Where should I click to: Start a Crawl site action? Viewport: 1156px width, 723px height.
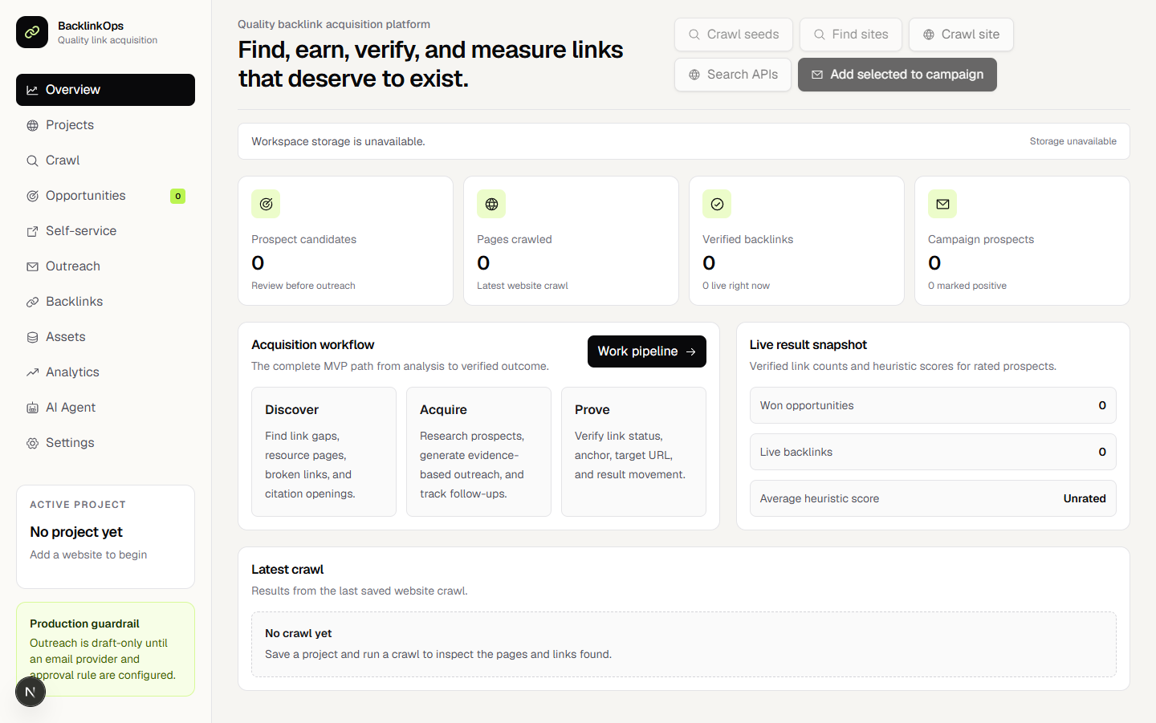point(961,35)
